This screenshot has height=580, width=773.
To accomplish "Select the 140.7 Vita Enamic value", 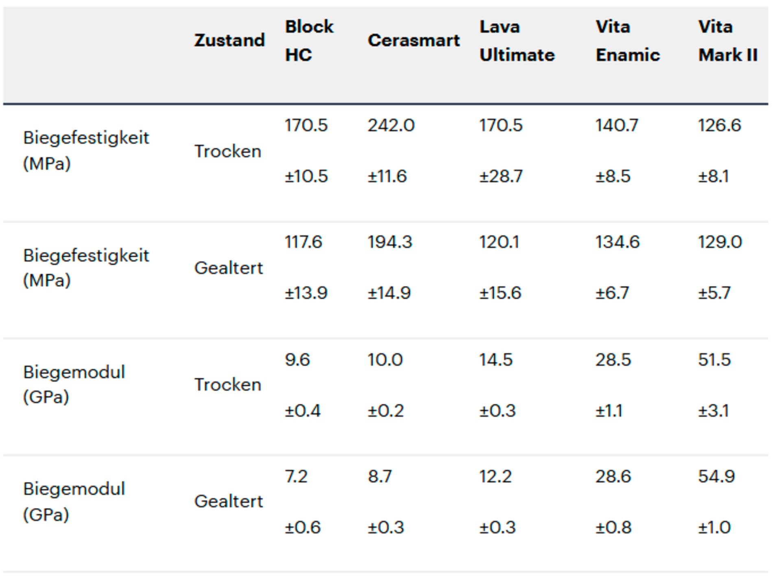I will 616,125.
